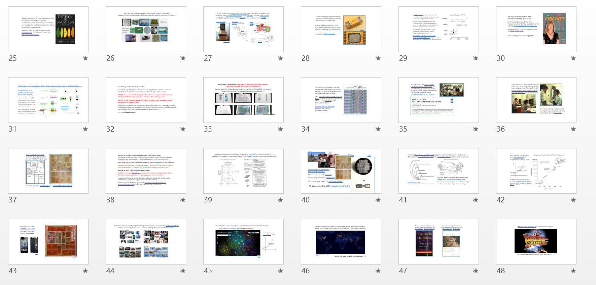Preview transition via slide 36 star icon
Screen dimensions: 596x285
(x=573, y=129)
